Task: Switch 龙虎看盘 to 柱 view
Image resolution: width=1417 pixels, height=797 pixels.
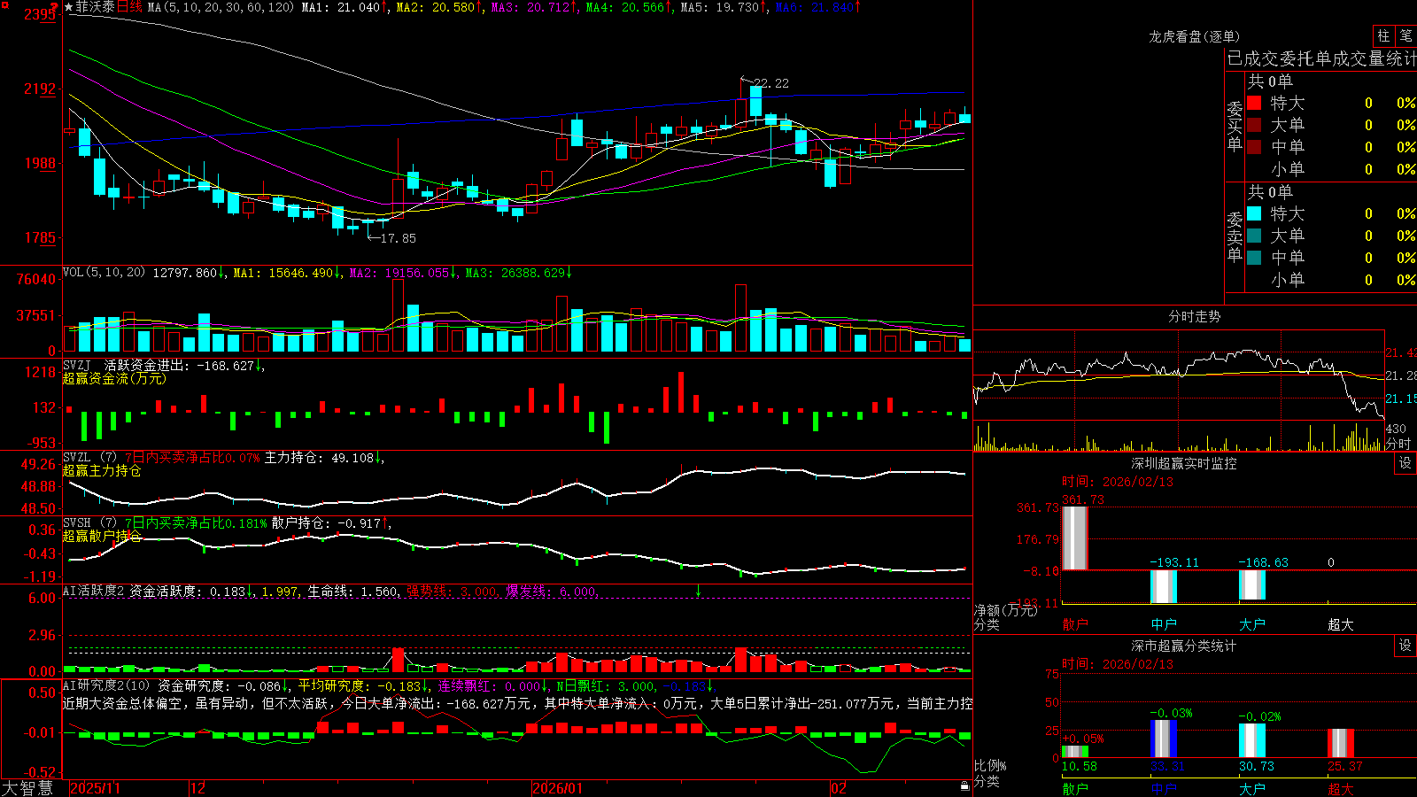Action: point(1383,35)
